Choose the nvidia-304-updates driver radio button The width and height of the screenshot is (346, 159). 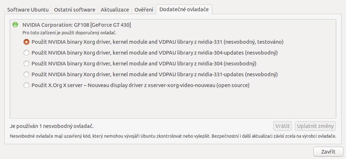(x=26, y=53)
